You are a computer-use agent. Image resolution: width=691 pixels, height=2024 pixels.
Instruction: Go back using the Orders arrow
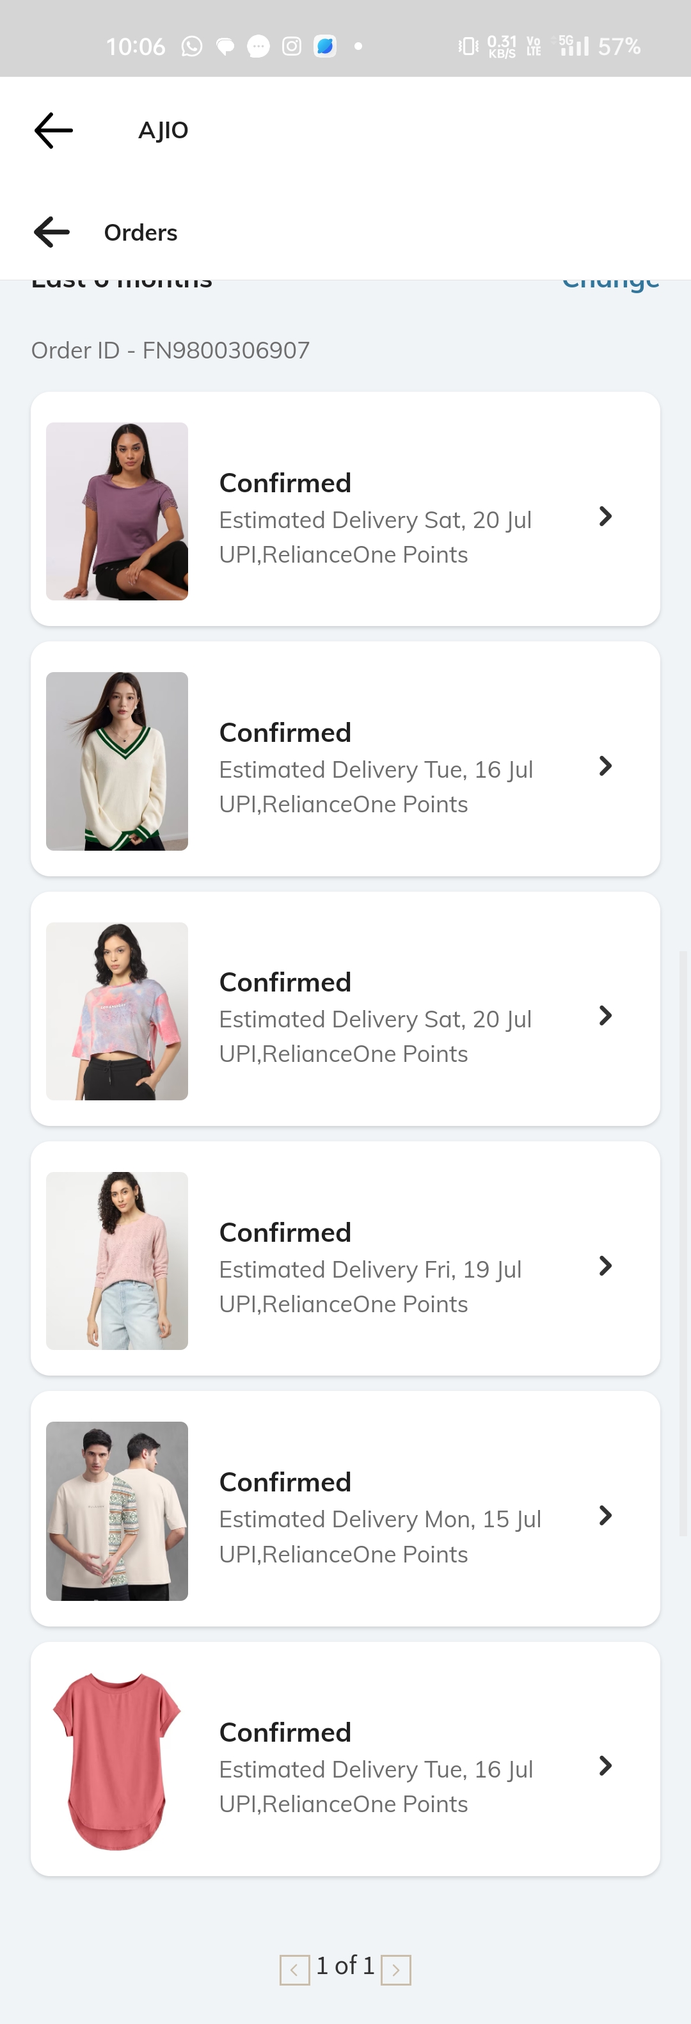click(x=52, y=232)
